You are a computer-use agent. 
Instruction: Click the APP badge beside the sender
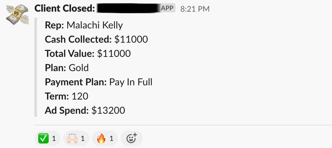click(x=167, y=8)
